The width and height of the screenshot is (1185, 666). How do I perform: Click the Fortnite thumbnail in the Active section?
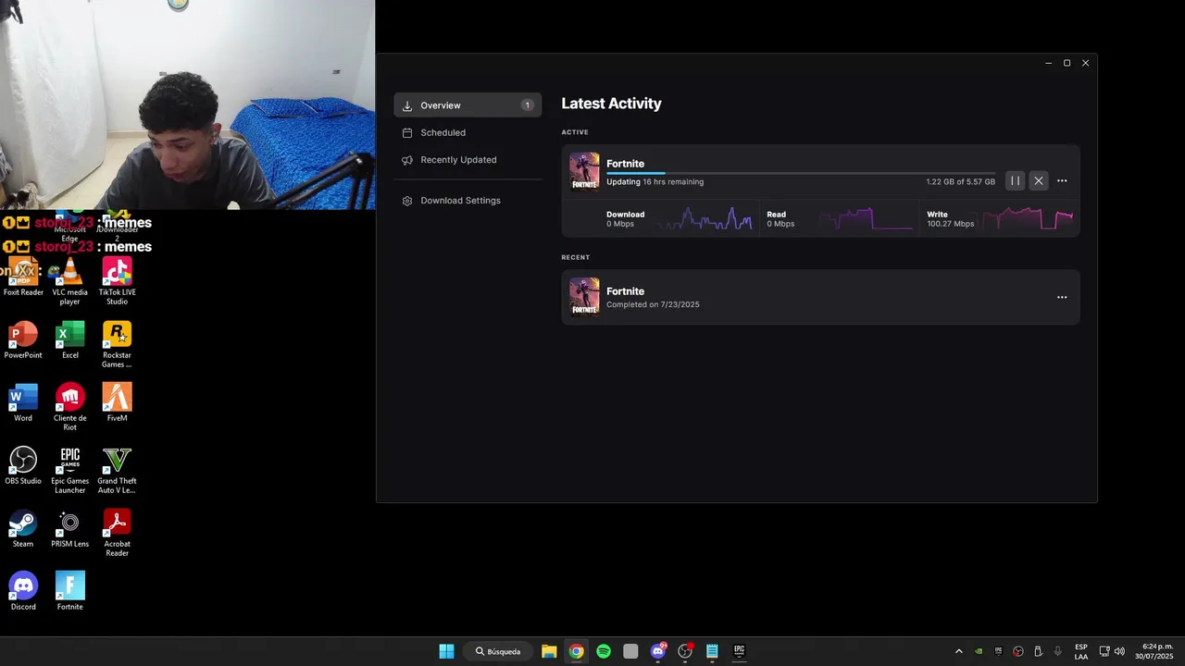coord(584,172)
